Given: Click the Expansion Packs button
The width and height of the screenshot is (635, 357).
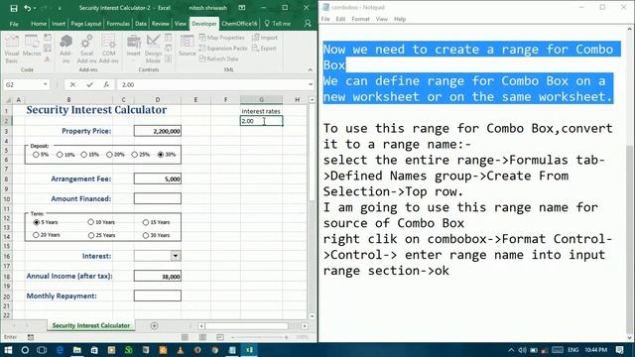Looking at the screenshot, I should [x=223, y=49].
